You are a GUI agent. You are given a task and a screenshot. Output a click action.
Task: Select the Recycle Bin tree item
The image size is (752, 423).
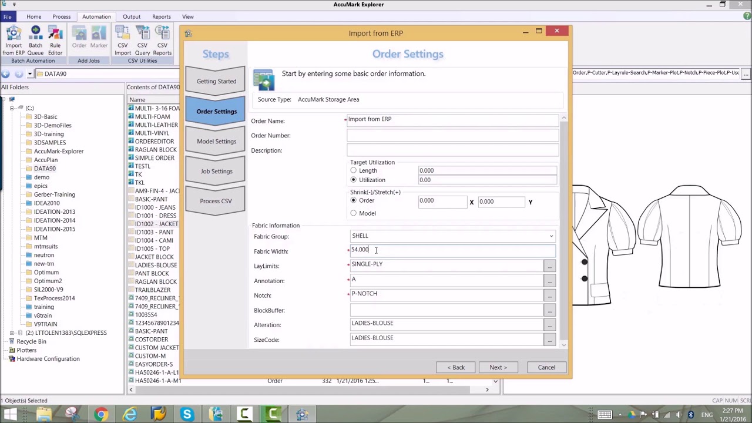pos(32,341)
